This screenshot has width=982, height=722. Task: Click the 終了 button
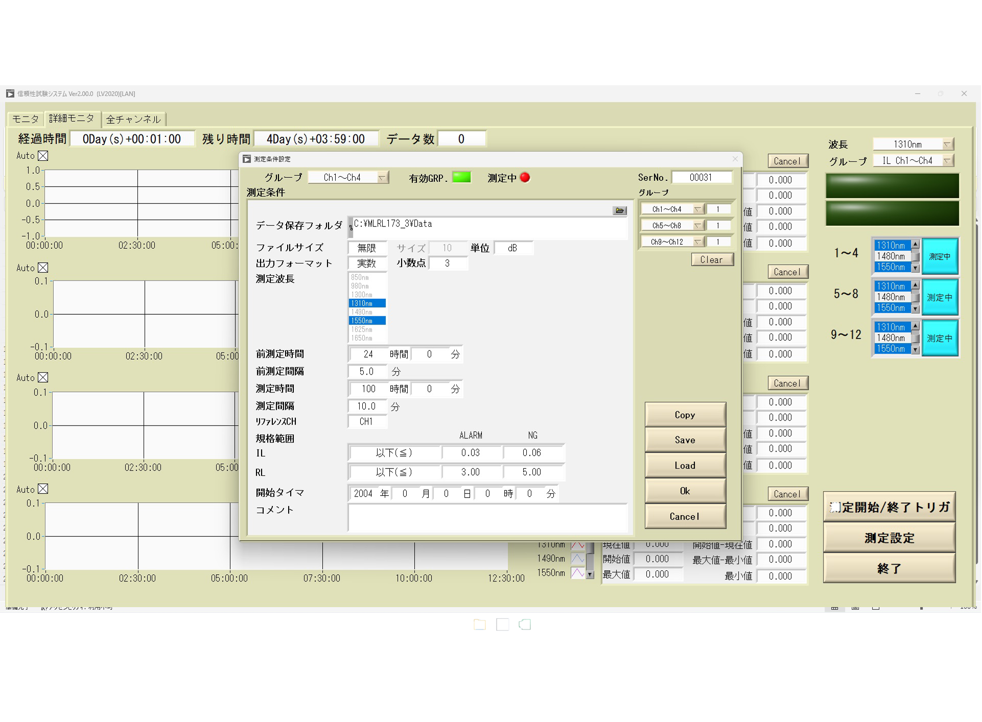click(889, 568)
